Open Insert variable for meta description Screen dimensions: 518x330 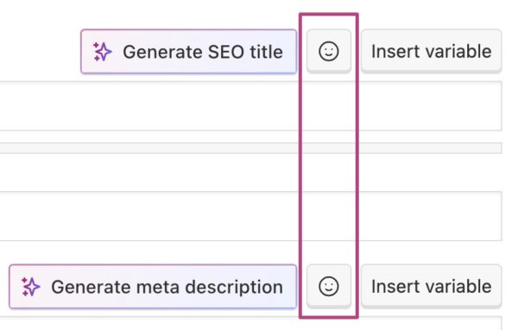(x=432, y=286)
